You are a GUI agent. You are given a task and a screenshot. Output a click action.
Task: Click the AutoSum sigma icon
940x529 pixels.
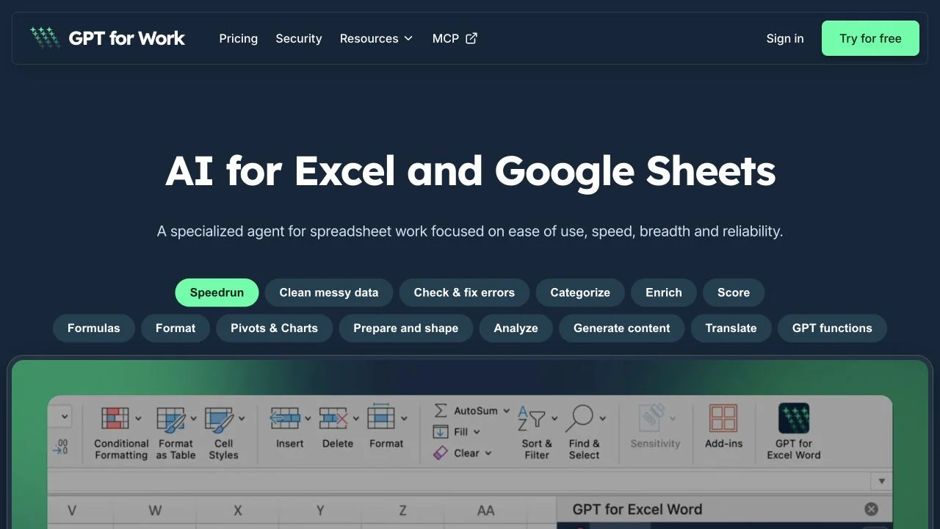441,411
